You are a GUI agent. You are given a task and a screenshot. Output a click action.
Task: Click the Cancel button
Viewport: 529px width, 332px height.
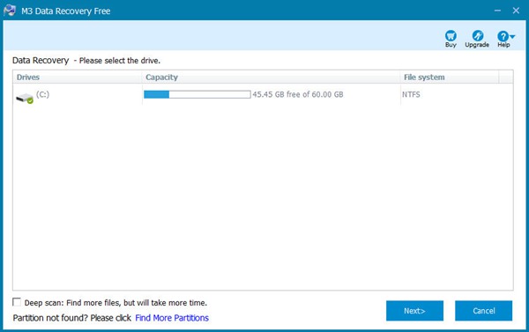(x=483, y=311)
